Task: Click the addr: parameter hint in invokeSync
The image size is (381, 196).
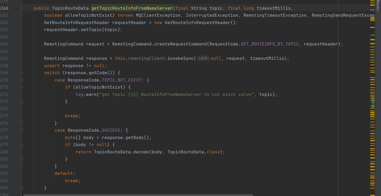Action: pyautogui.click(x=203, y=58)
